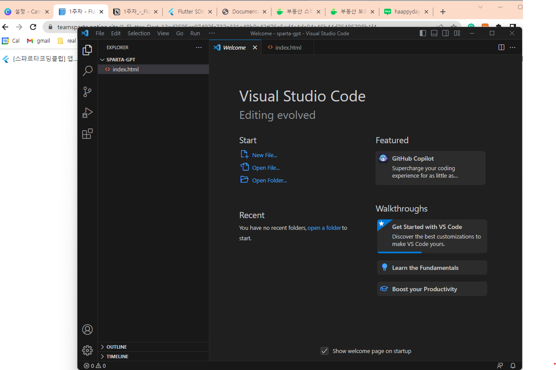Open the editor More Actions ellipsis

pyautogui.click(x=512, y=47)
